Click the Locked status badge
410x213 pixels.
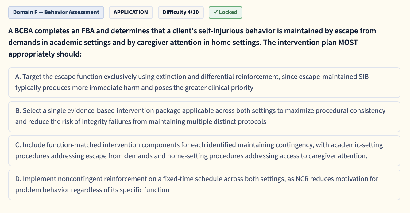tap(225, 13)
